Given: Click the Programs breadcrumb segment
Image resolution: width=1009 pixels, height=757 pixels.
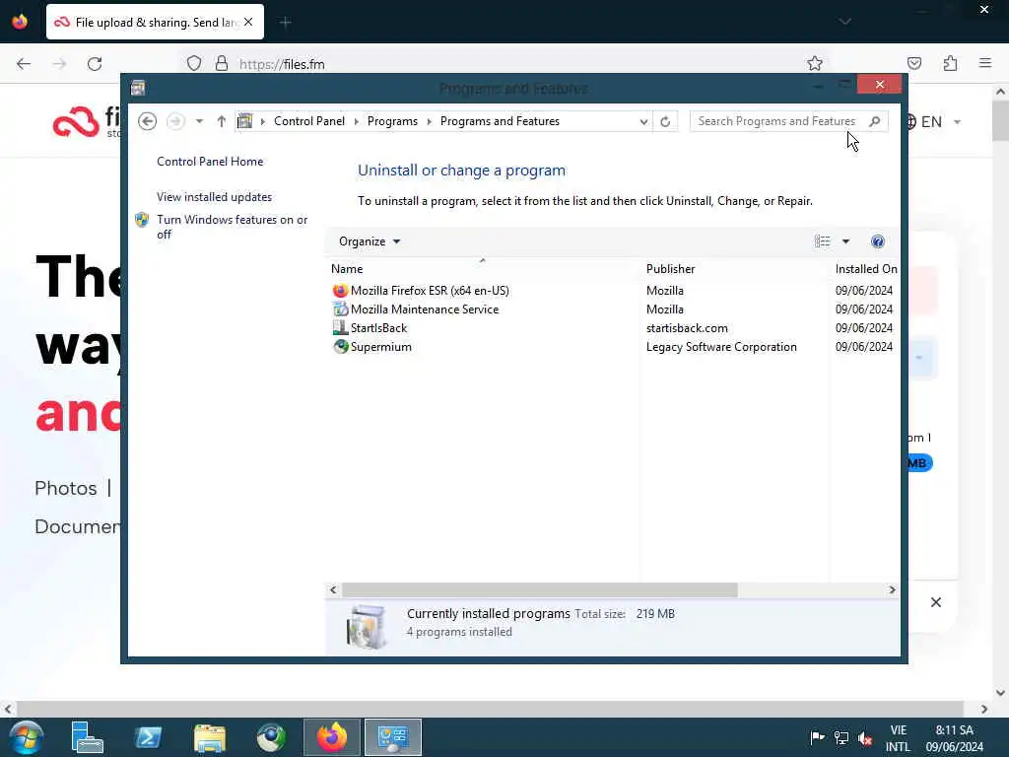Looking at the screenshot, I should pyautogui.click(x=392, y=121).
